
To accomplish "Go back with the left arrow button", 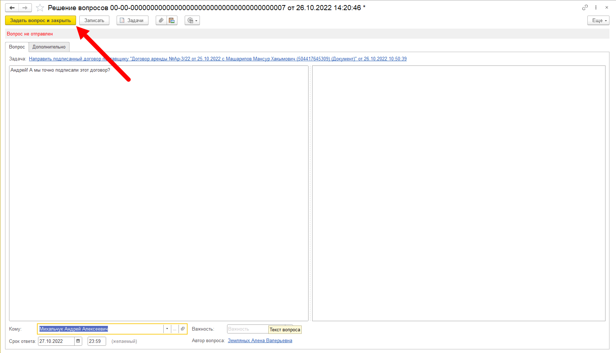I will pos(12,8).
